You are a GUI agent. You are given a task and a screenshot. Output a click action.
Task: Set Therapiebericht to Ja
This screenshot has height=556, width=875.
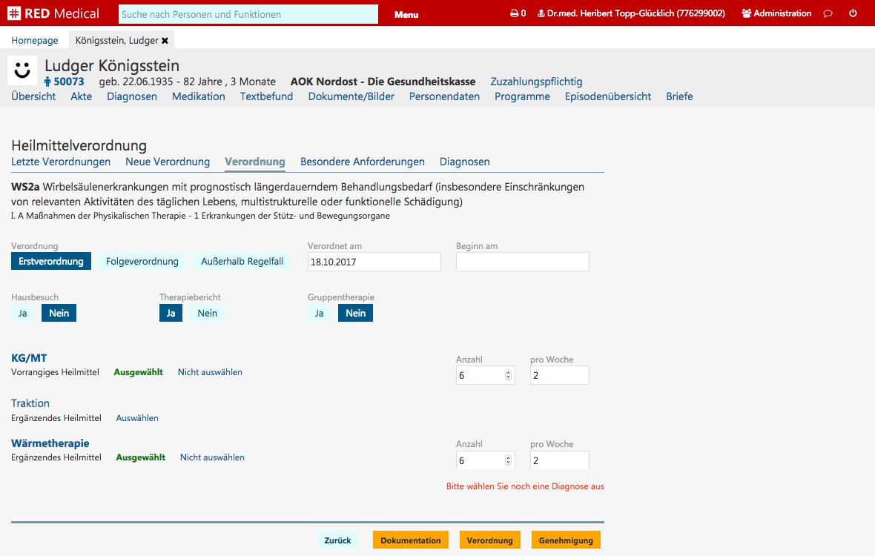[x=171, y=314]
